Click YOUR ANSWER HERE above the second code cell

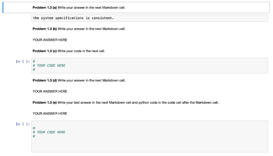pyautogui.click(x=50, y=113)
